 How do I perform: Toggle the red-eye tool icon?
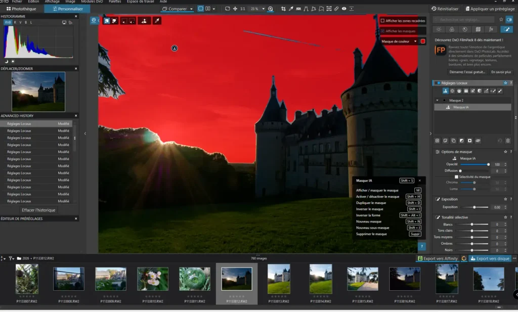[344, 9]
